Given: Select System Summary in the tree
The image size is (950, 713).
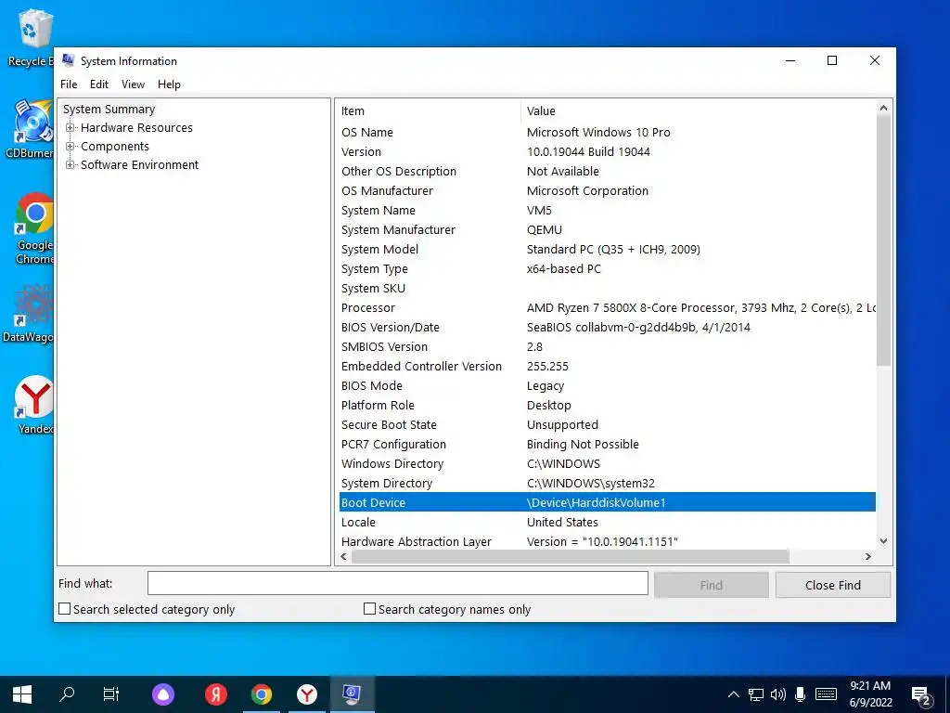Looking at the screenshot, I should click(x=109, y=110).
